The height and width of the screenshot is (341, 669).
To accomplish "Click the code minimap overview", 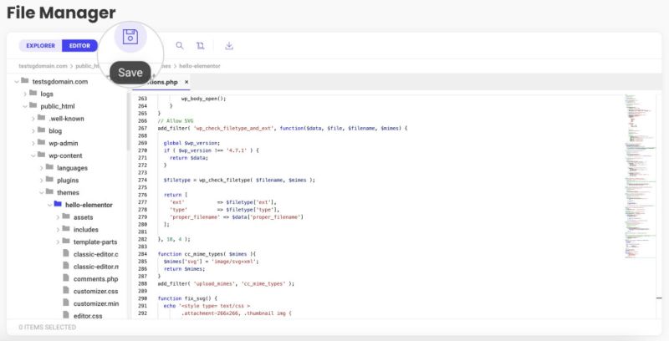I will [x=640, y=176].
